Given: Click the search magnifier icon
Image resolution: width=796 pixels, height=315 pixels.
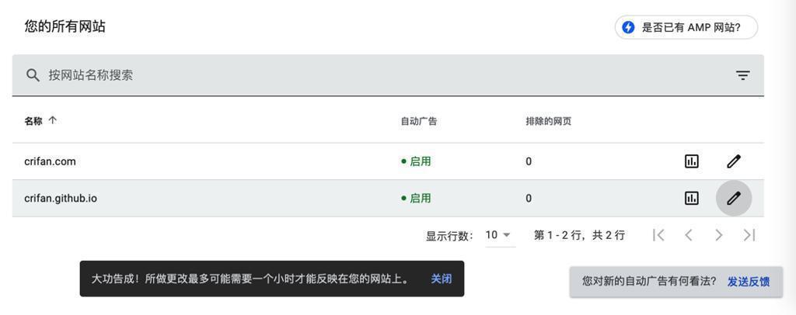Looking at the screenshot, I should (x=33, y=75).
